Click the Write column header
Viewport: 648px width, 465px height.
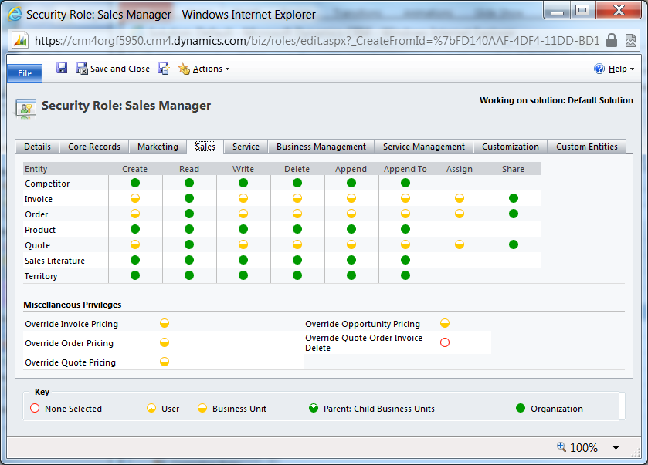pos(243,169)
